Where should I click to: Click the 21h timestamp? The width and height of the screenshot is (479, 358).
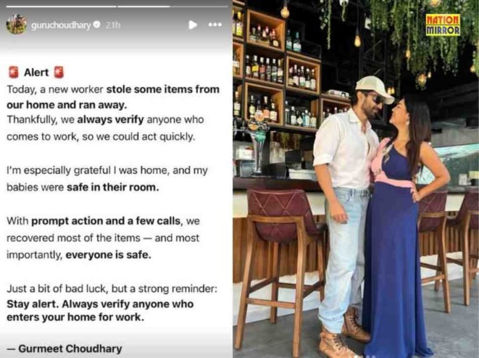[113, 25]
